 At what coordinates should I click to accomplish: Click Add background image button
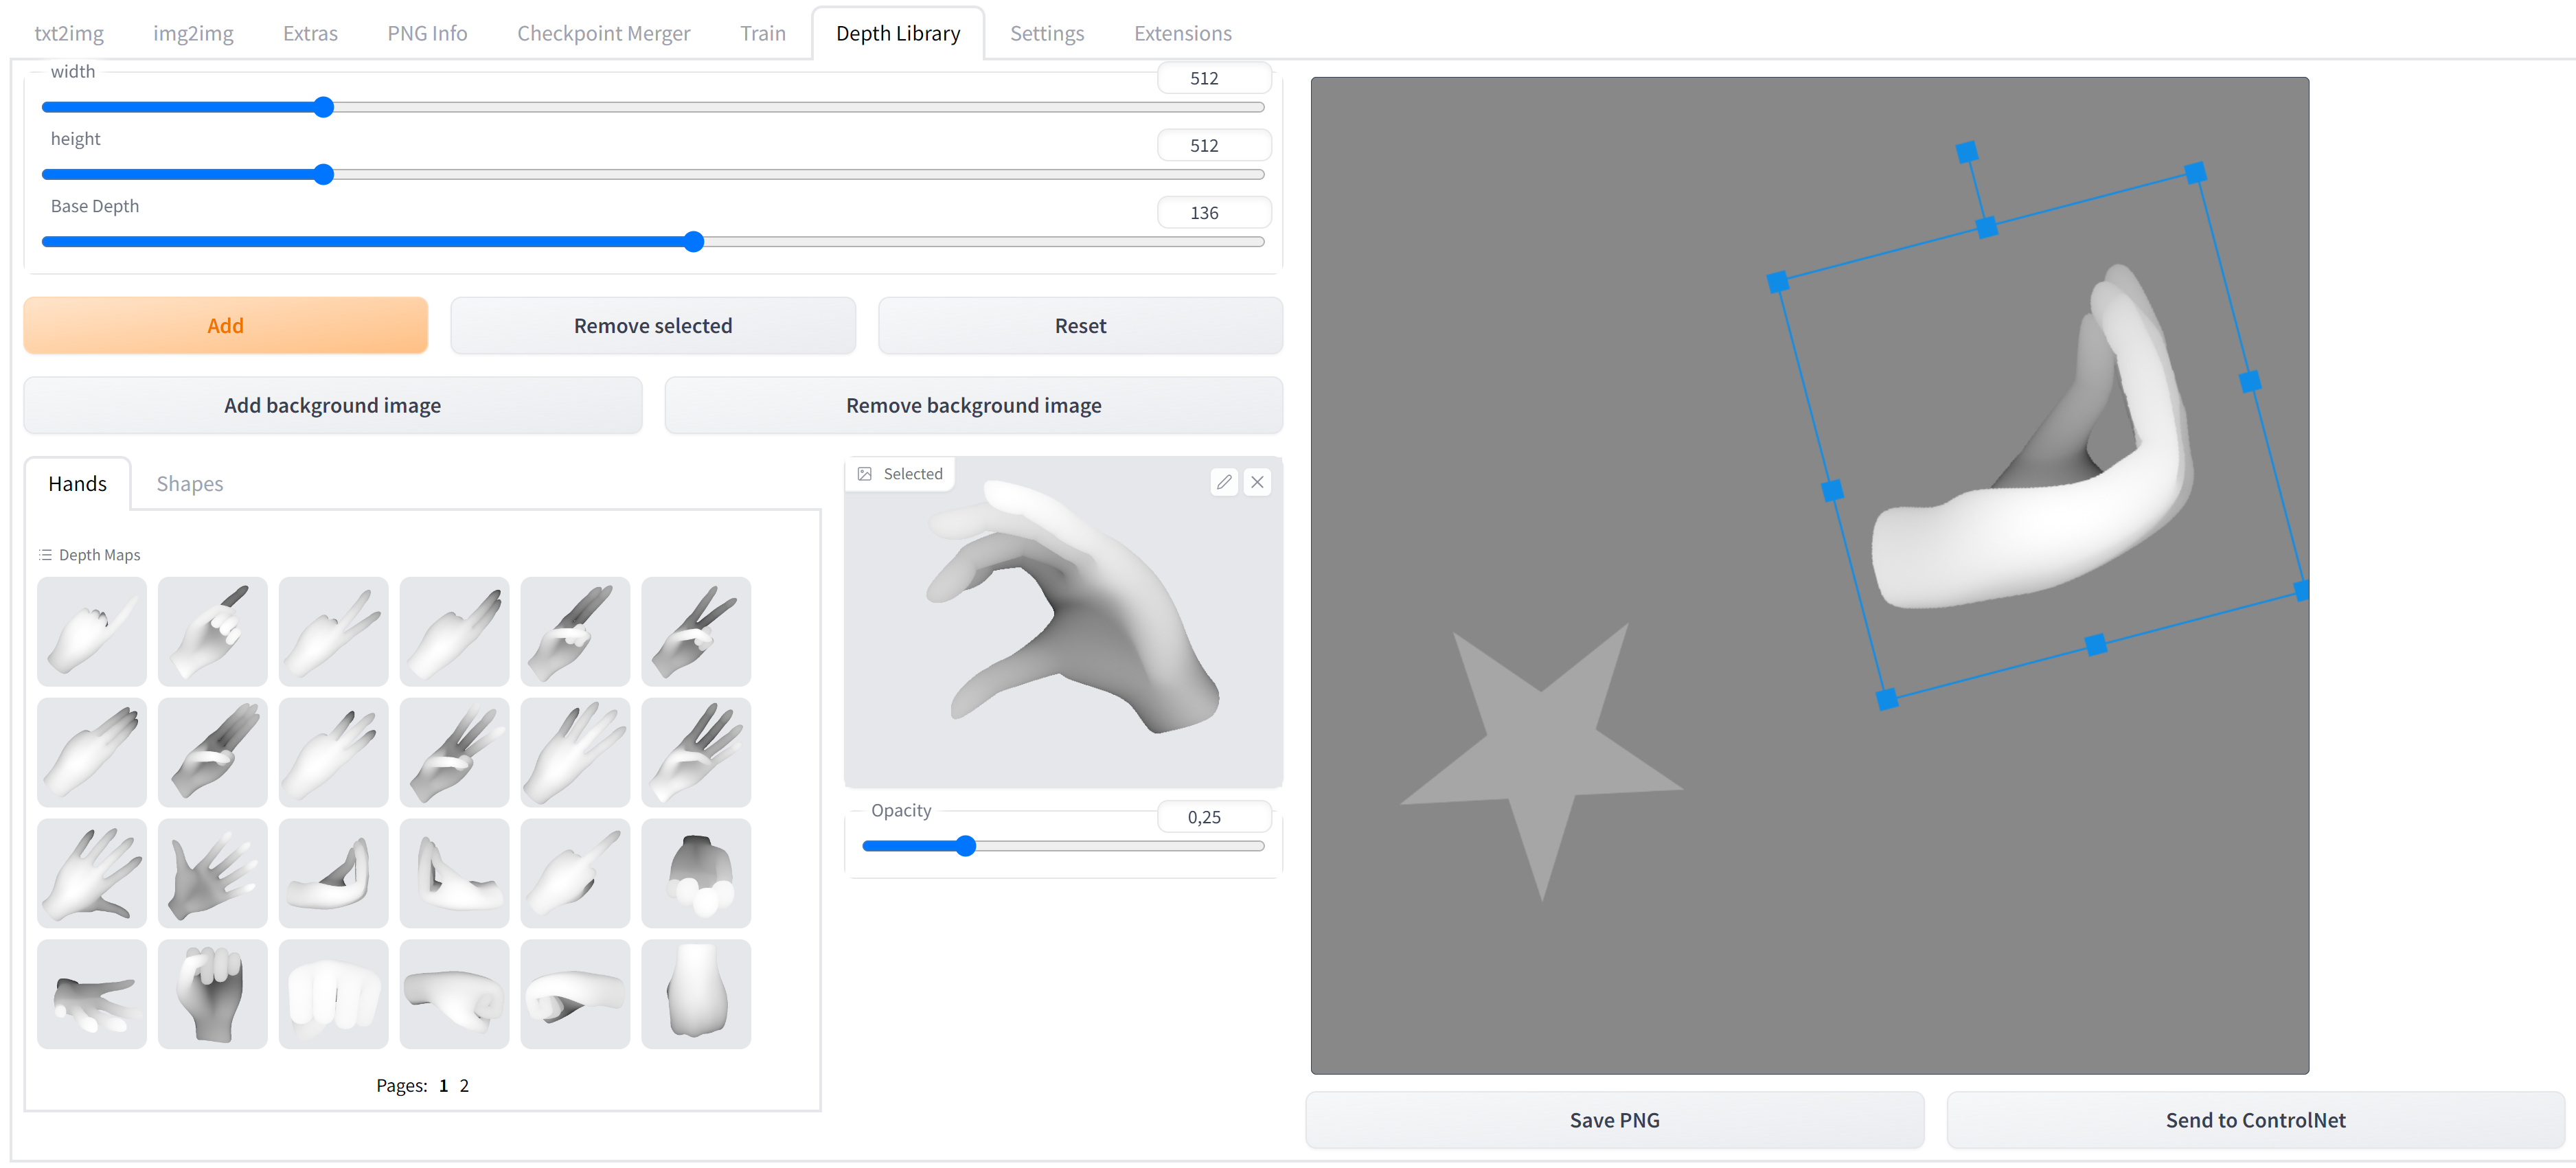[x=332, y=405]
